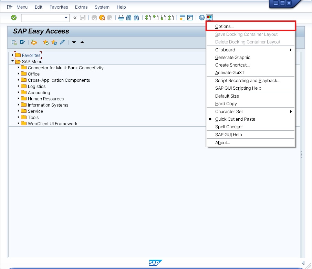Expand the Service folder
This screenshot has width=312, height=269.
tap(19, 111)
